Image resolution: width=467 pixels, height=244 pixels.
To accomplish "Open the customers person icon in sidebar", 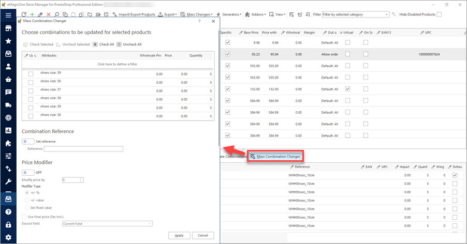I will (x=8, y=67).
